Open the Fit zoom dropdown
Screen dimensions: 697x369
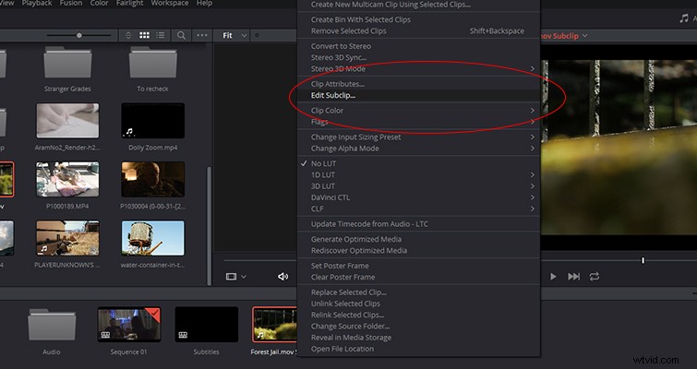(234, 35)
